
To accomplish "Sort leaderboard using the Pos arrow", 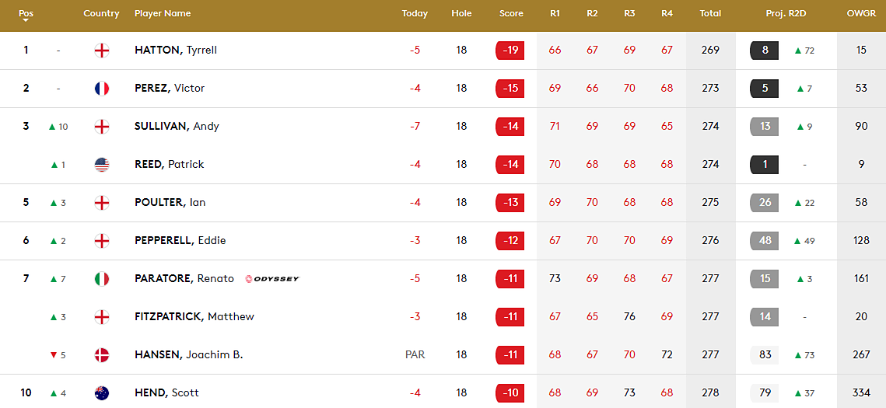I will 26,21.
